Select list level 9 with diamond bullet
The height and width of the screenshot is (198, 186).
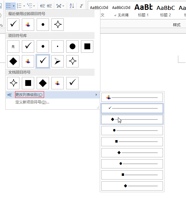[x=132, y=186]
